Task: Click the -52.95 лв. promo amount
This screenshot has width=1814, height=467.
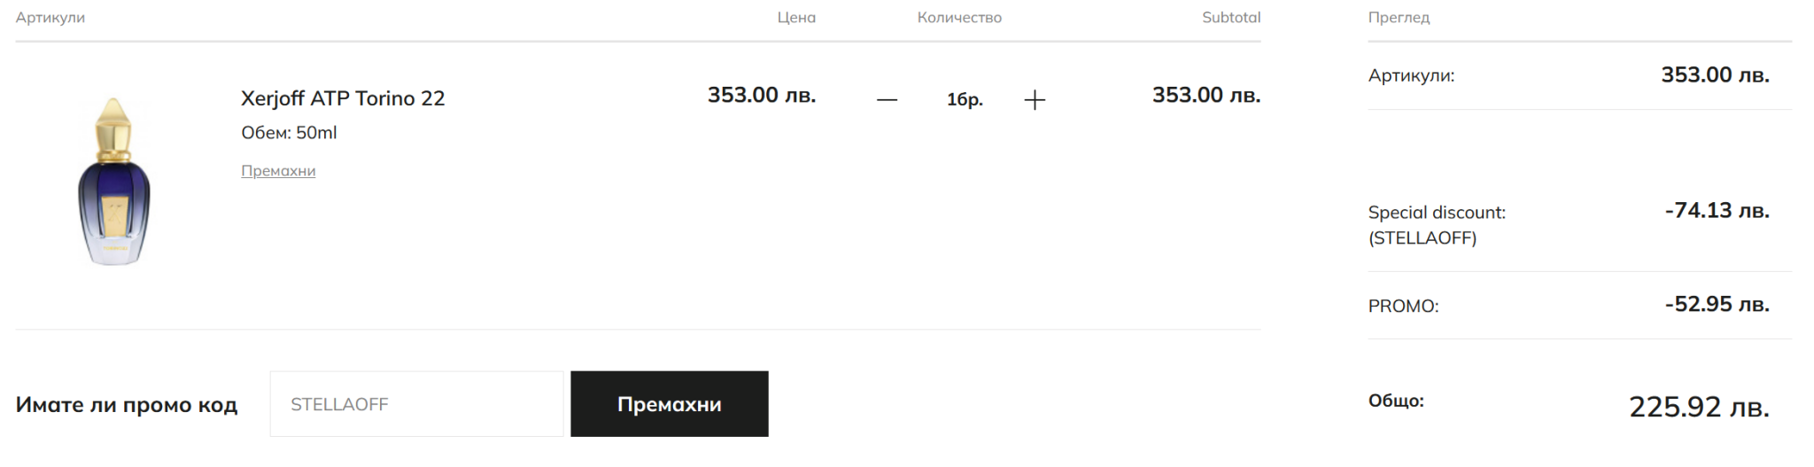Action: point(1717,305)
